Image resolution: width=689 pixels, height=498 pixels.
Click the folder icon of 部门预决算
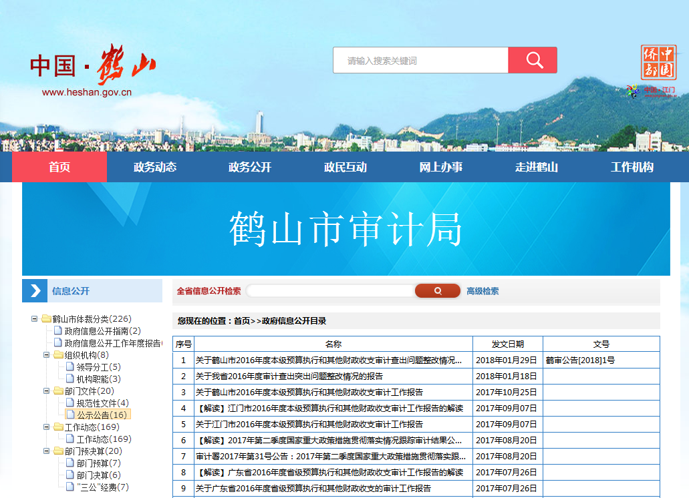[x=58, y=451]
